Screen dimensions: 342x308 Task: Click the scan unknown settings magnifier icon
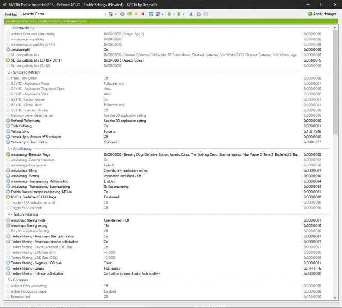[x=199, y=14]
